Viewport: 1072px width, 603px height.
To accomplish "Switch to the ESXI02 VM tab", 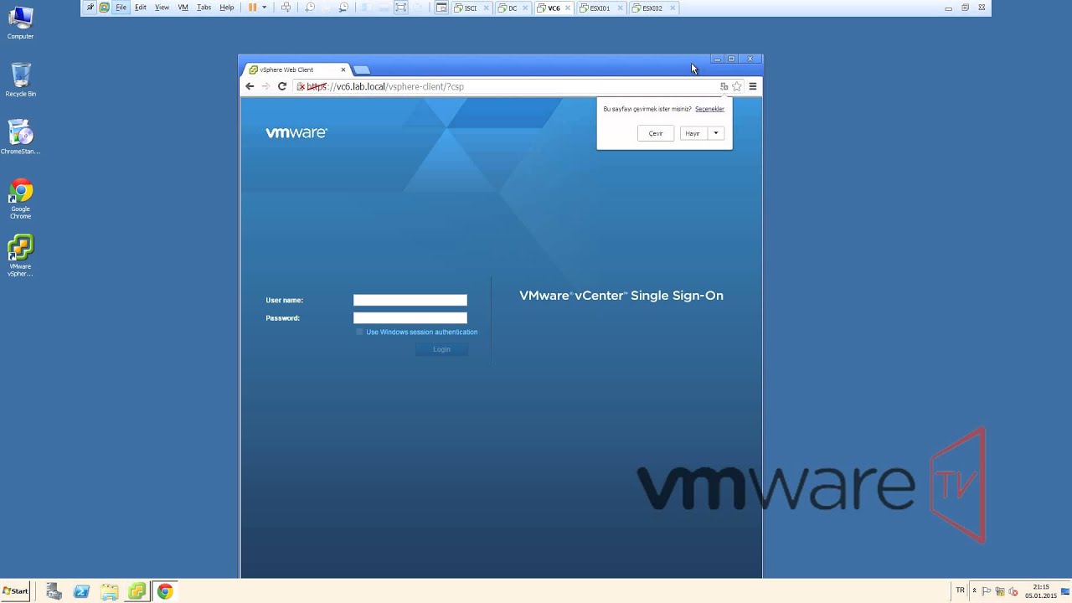I will pos(652,8).
